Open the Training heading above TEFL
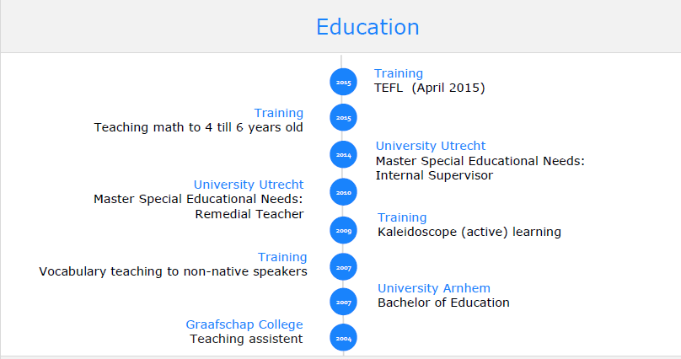Screen dimensions: 681x359 (399, 73)
